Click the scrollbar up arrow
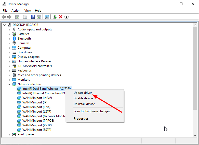 click(195, 25)
